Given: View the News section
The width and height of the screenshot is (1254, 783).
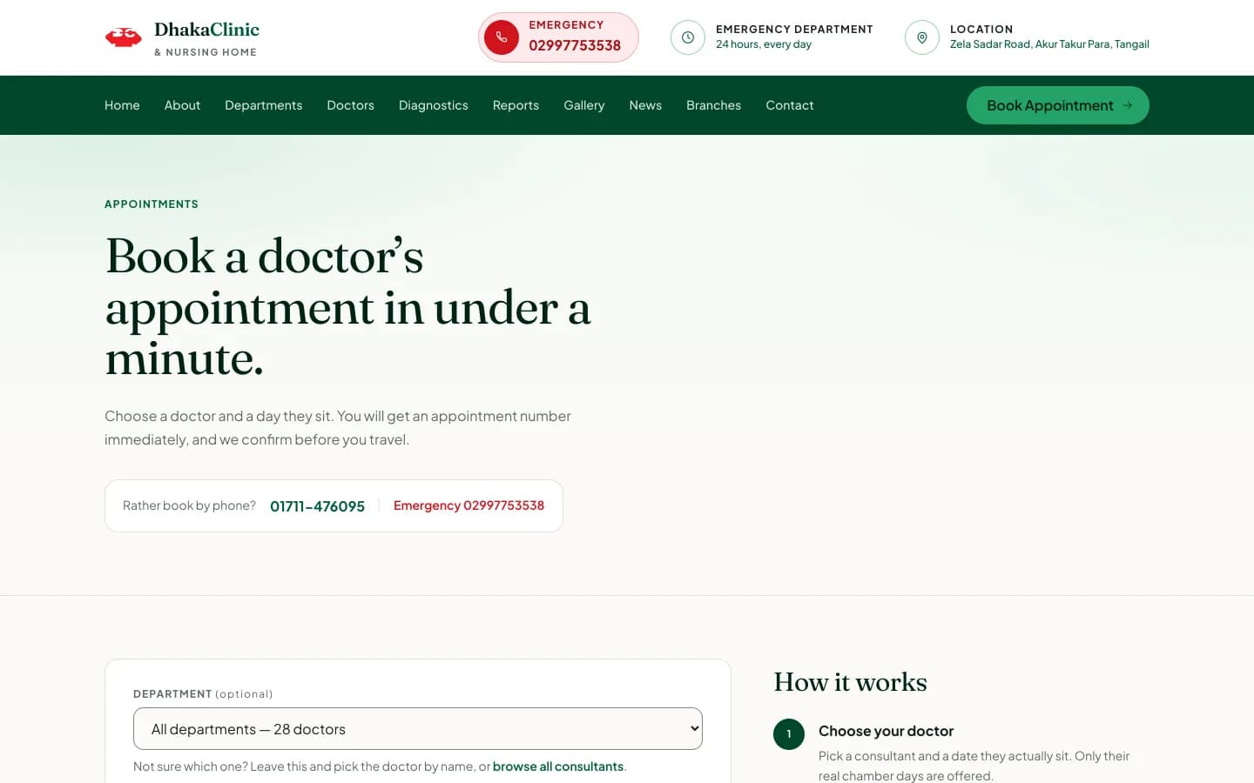Looking at the screenshot, I should tap(645, 105).
